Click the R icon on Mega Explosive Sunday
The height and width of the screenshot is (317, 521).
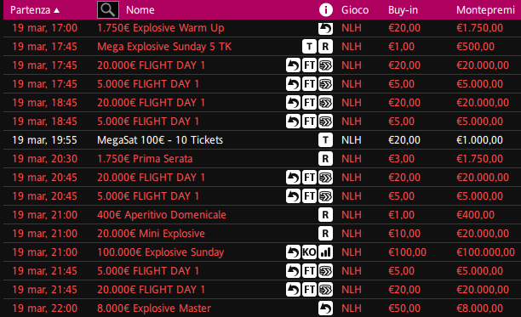click(325, 47)
